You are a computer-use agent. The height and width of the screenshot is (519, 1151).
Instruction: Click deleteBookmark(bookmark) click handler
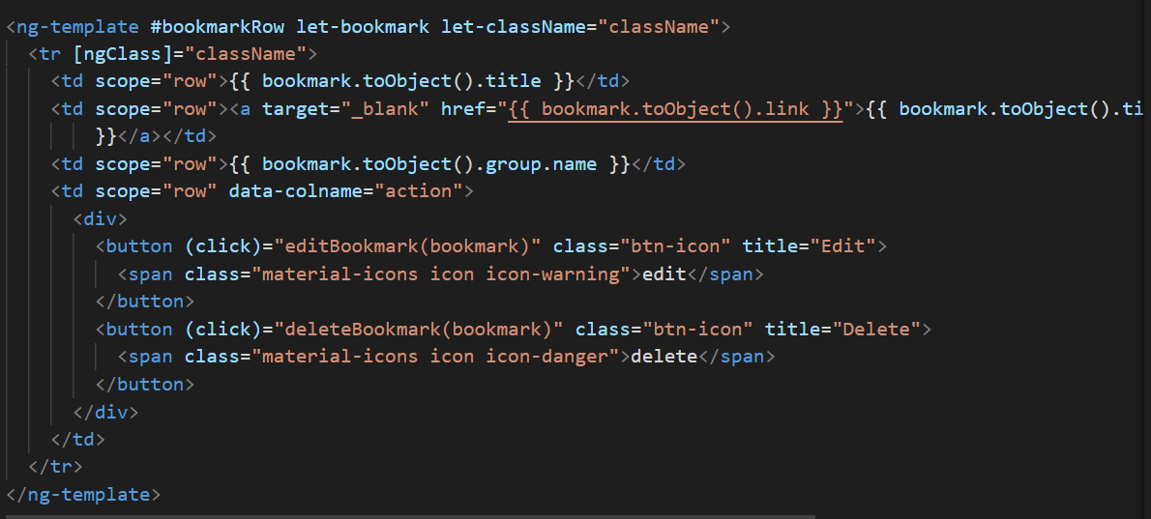(419, 330)
